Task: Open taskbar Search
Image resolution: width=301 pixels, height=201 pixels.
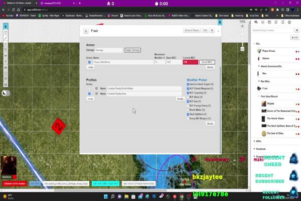Action: click(113, 196)
